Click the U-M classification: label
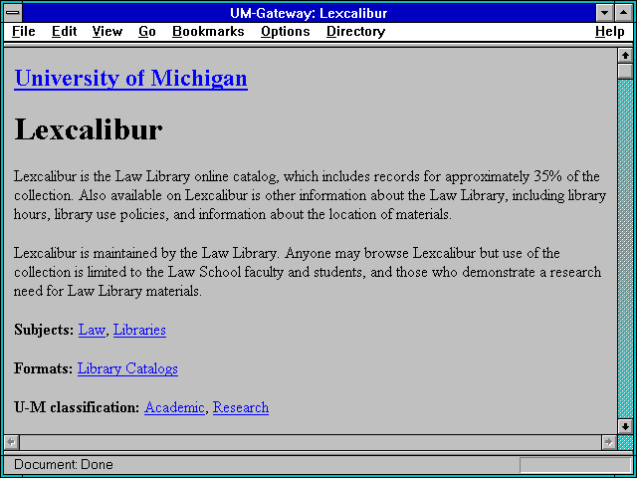 [77, 407]
